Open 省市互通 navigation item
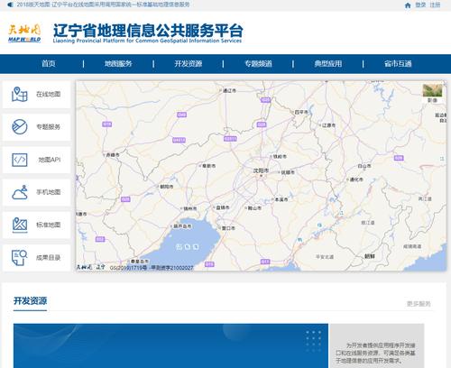Image resolution: width=451 pixels, height=368 pixels. click(398, 64)
